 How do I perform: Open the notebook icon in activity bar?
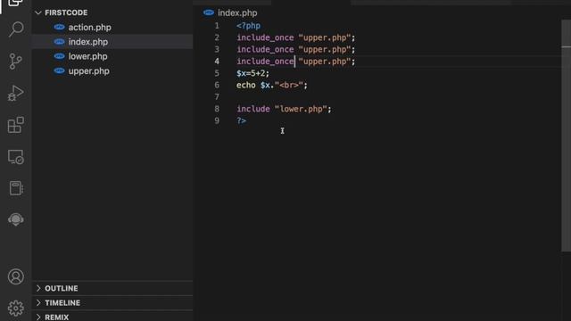[x=16, y=188]
